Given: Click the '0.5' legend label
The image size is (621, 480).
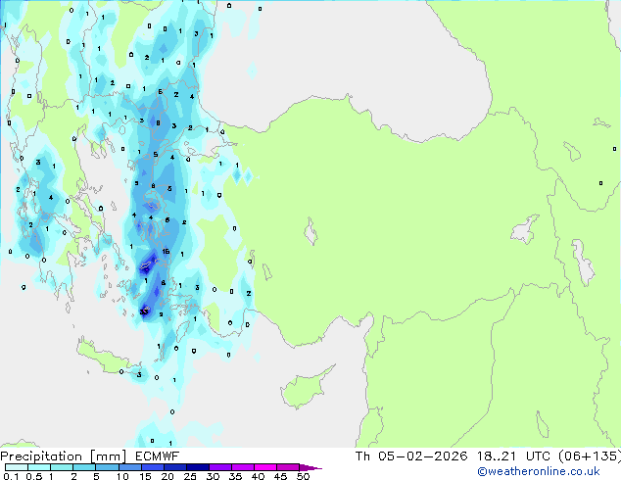Looking at the screenshot, I should coord(34,476).
